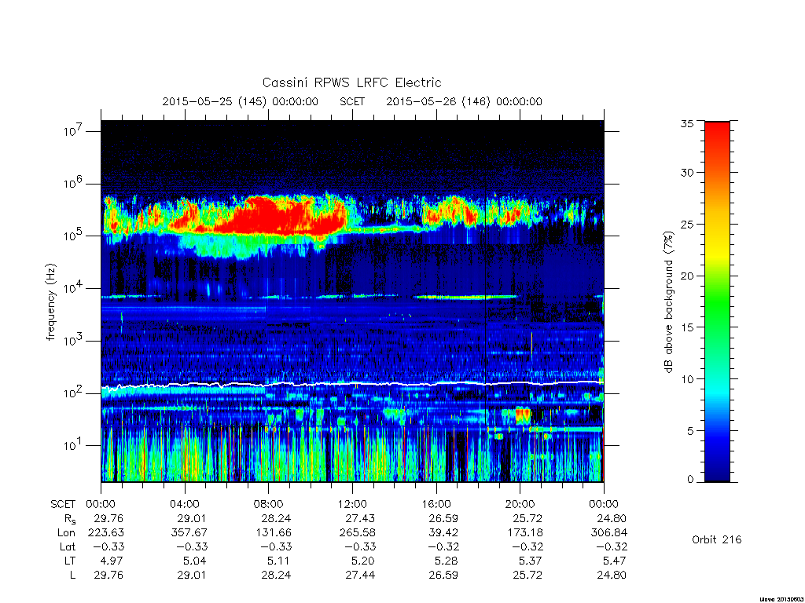The image size is (805, 603).
Task: Click the local time value 5.47
Action: tap(615, 561)
